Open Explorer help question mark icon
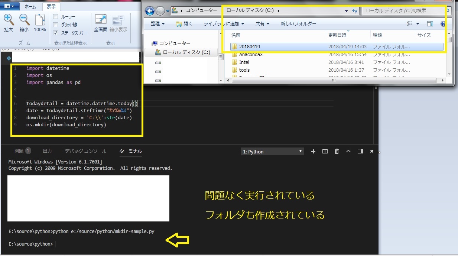 pyautogui.click(x=443, y=24)
